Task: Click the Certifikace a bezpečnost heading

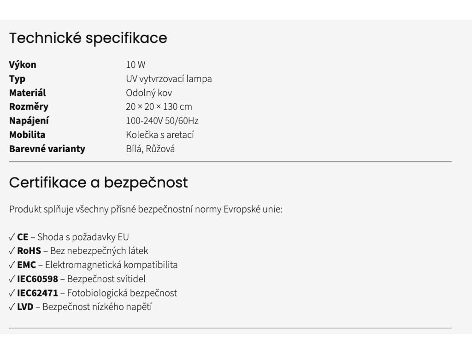Action: (x=98, y=183)
